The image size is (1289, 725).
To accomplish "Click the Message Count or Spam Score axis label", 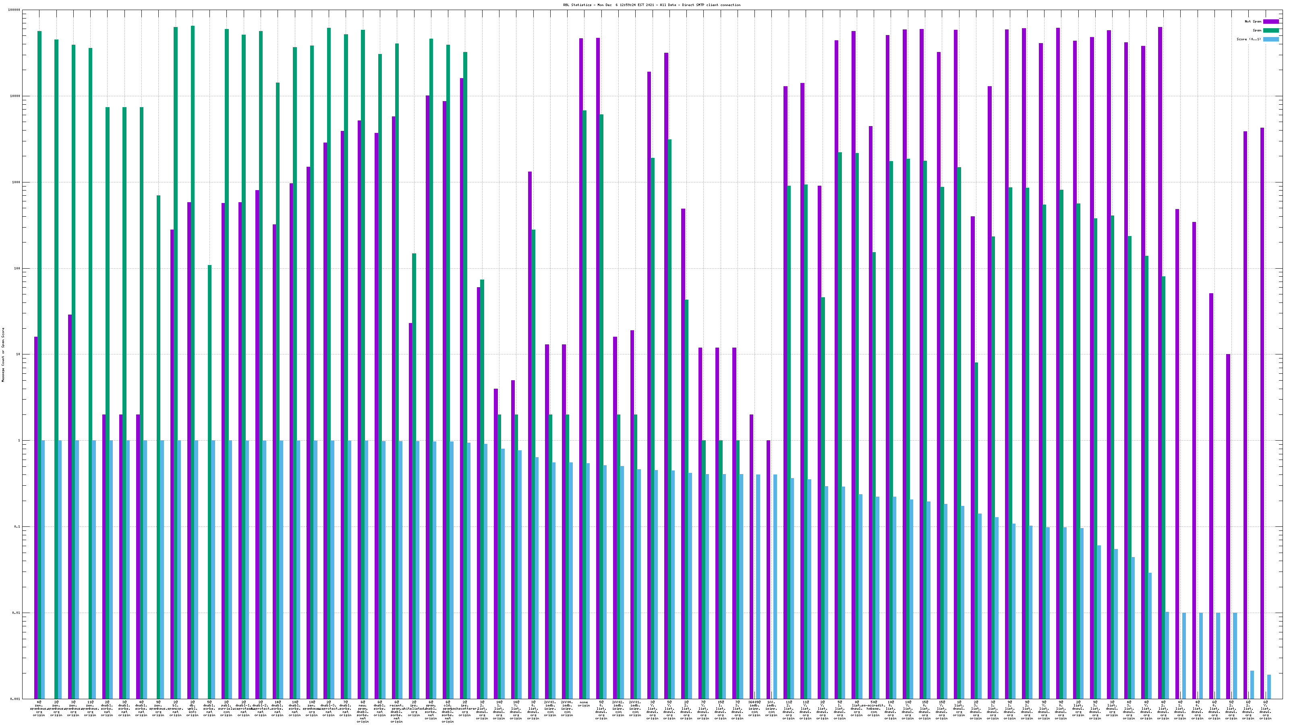I will click(x=3, y=355).
